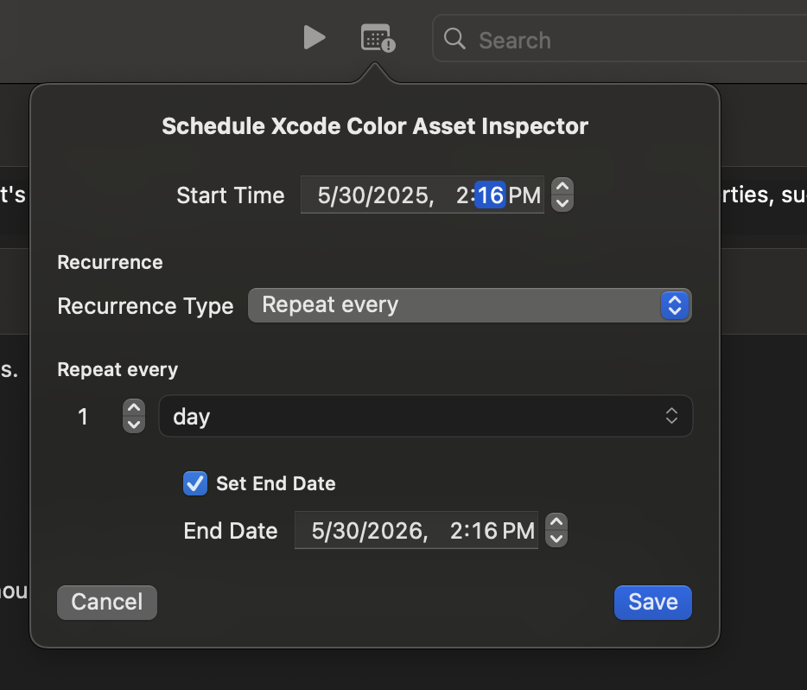
Task: Save the schedule
Action: (x=652, y=603)
